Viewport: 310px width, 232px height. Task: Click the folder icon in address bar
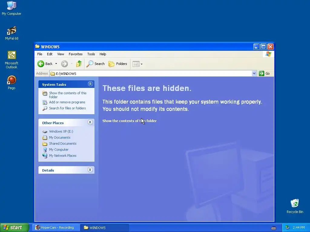pyautogui.click(x=52, y=74)
